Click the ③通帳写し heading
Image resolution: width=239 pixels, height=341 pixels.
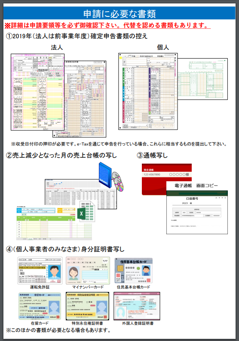[x=152, y=155]
